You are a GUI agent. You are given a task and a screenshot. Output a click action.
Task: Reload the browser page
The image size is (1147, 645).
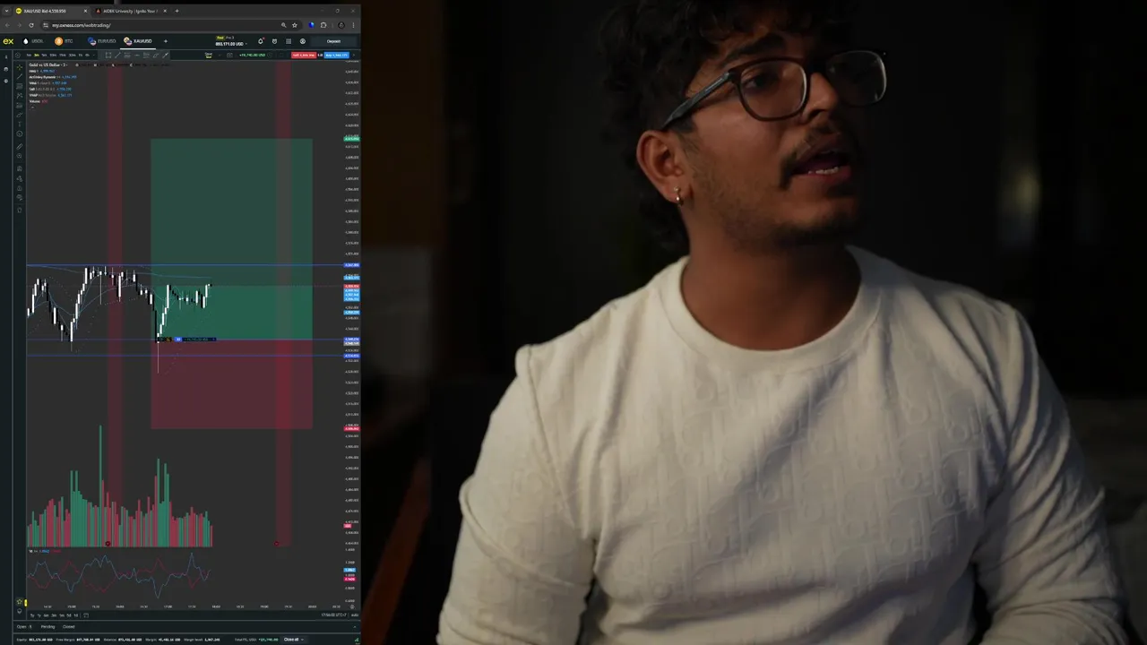coord(31,25)
